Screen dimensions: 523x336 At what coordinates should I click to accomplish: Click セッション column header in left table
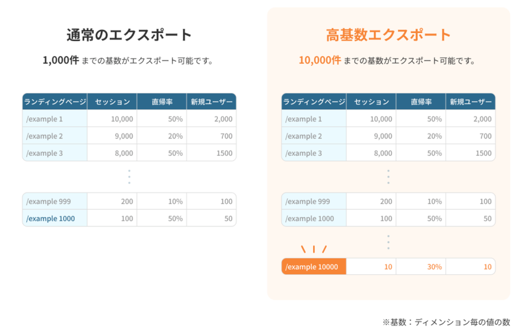point(112,102)
